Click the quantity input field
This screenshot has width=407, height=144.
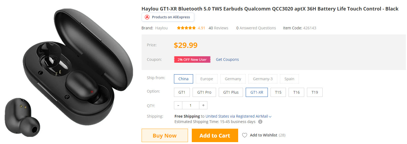(x=190, y=105)
